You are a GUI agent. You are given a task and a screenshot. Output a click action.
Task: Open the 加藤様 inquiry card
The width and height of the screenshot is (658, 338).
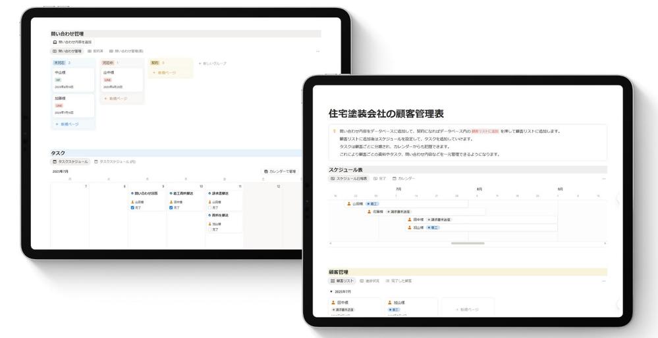(x=74, y=106)
